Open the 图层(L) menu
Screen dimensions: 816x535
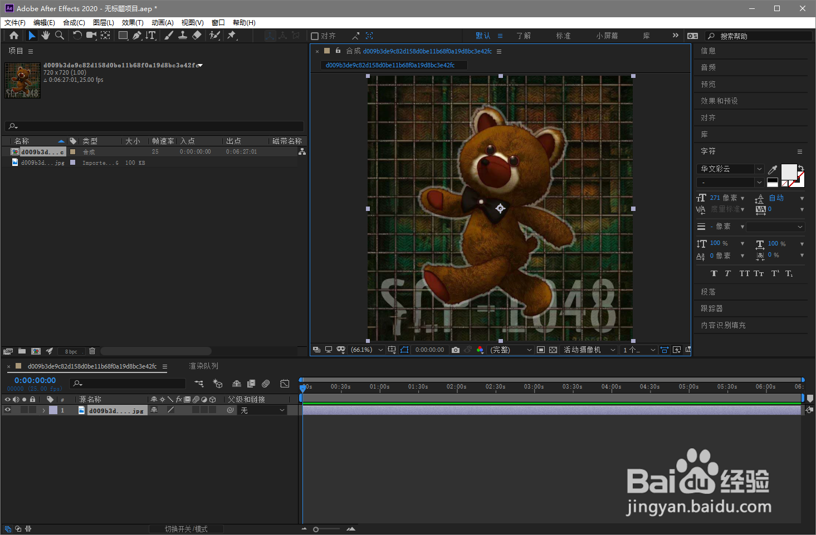104,23
